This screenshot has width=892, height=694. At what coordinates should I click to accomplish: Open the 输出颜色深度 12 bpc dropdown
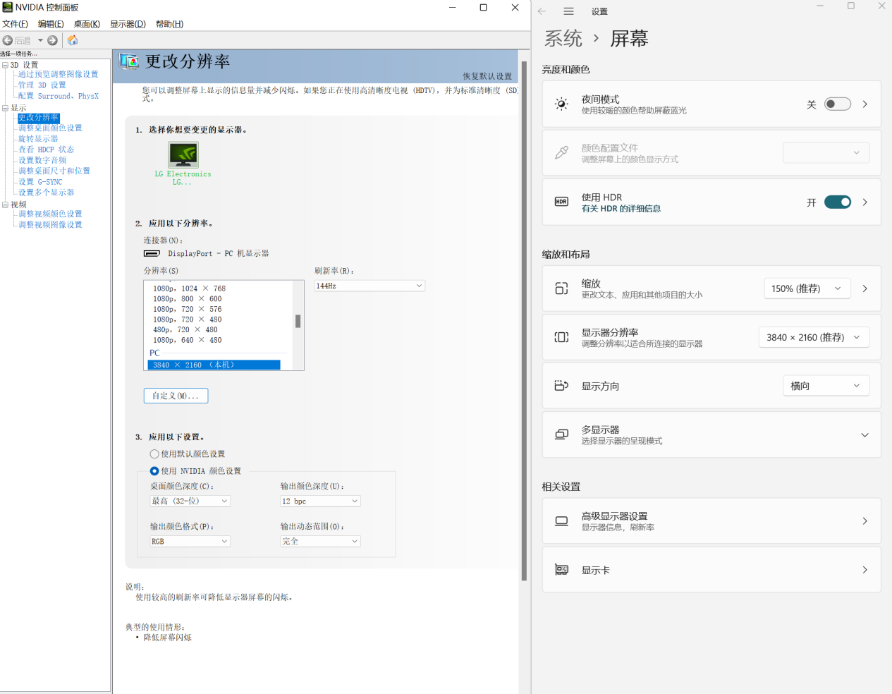321,501
